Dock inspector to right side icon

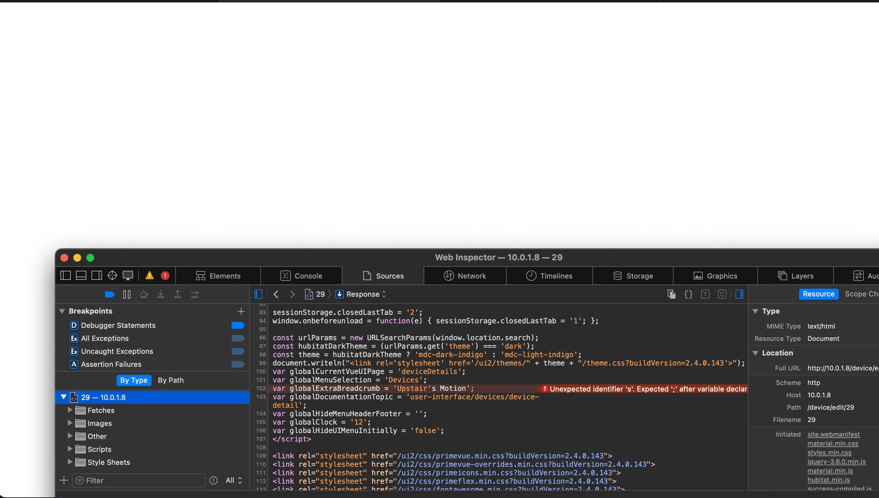tap(97, 276)
